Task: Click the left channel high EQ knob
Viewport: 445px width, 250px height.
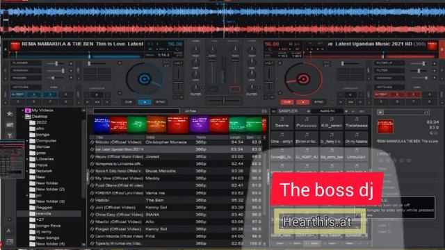Action: [195, 50]
